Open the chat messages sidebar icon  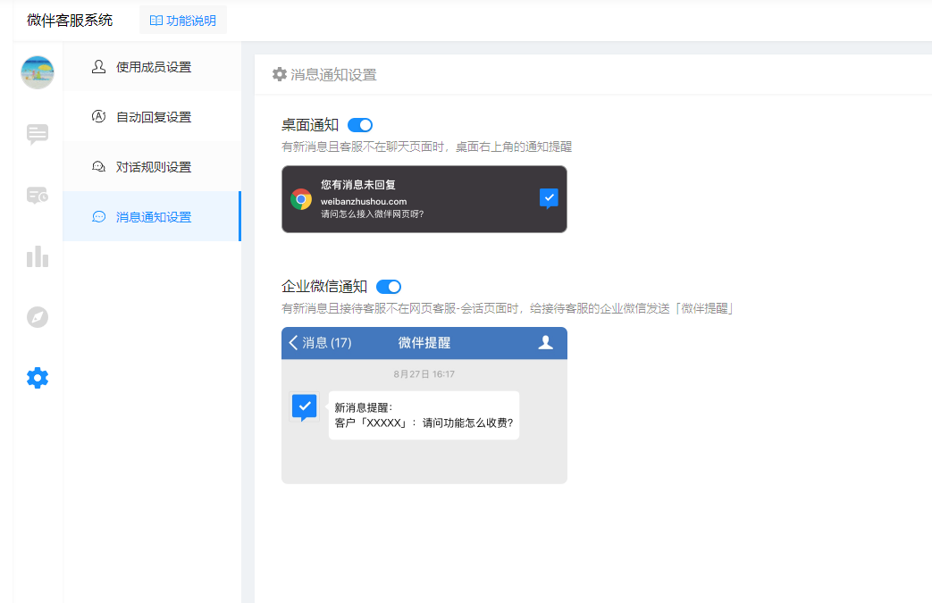[38, 134]
